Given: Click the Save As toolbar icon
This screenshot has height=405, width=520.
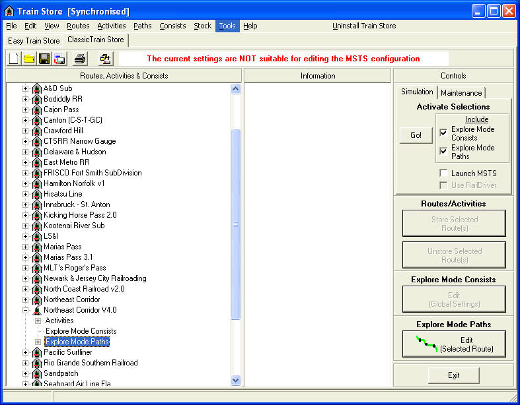Looking at the screenshot, I should [x=59, y=59].
